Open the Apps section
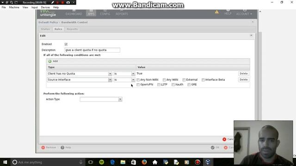The image size is (296, 166). pyautogui.click(x=91, y=13)
